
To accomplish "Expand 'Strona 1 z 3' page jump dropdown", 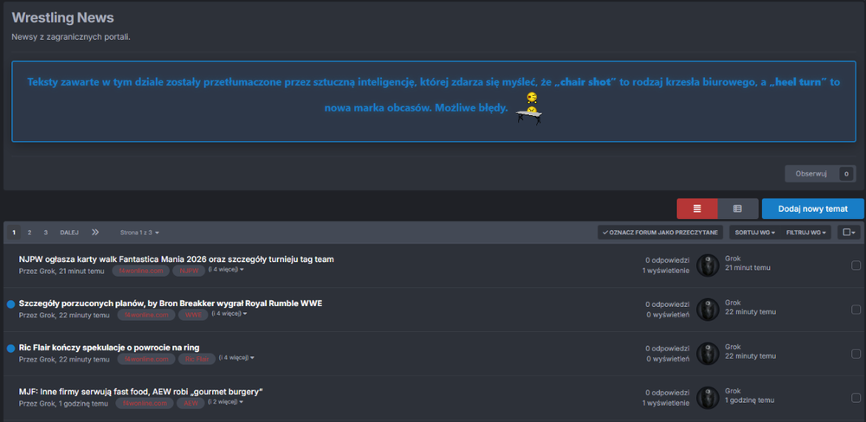I will (139, 233).
